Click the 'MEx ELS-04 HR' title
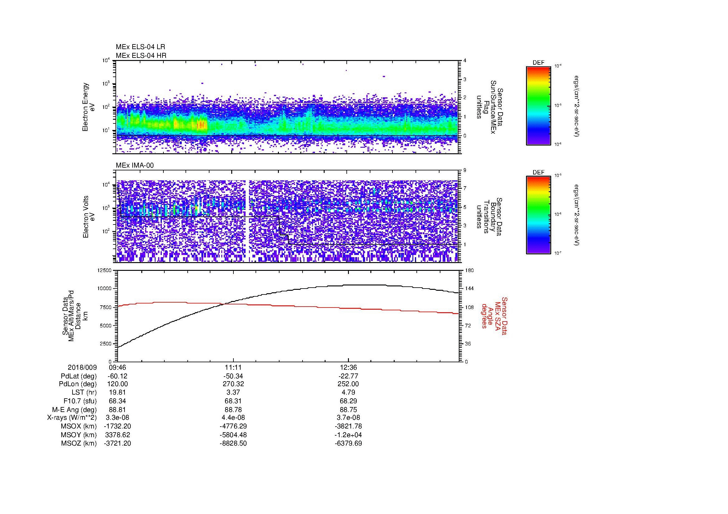728x514 pixels. [x=141, y=55]
